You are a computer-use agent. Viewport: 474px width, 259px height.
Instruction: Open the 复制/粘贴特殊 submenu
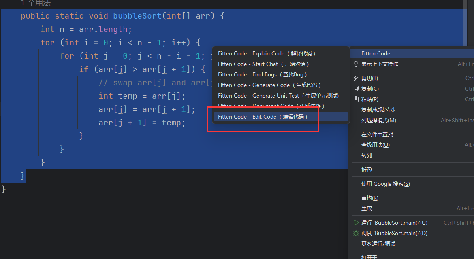[412, 110]
